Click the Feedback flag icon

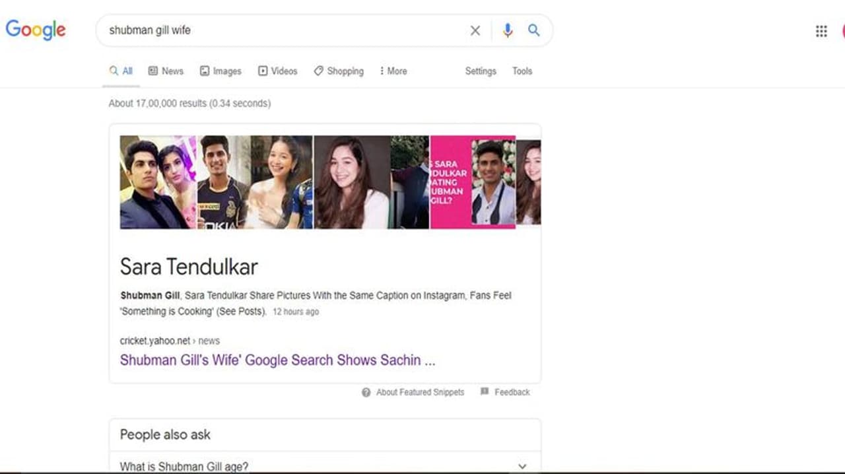coord(485,392)
